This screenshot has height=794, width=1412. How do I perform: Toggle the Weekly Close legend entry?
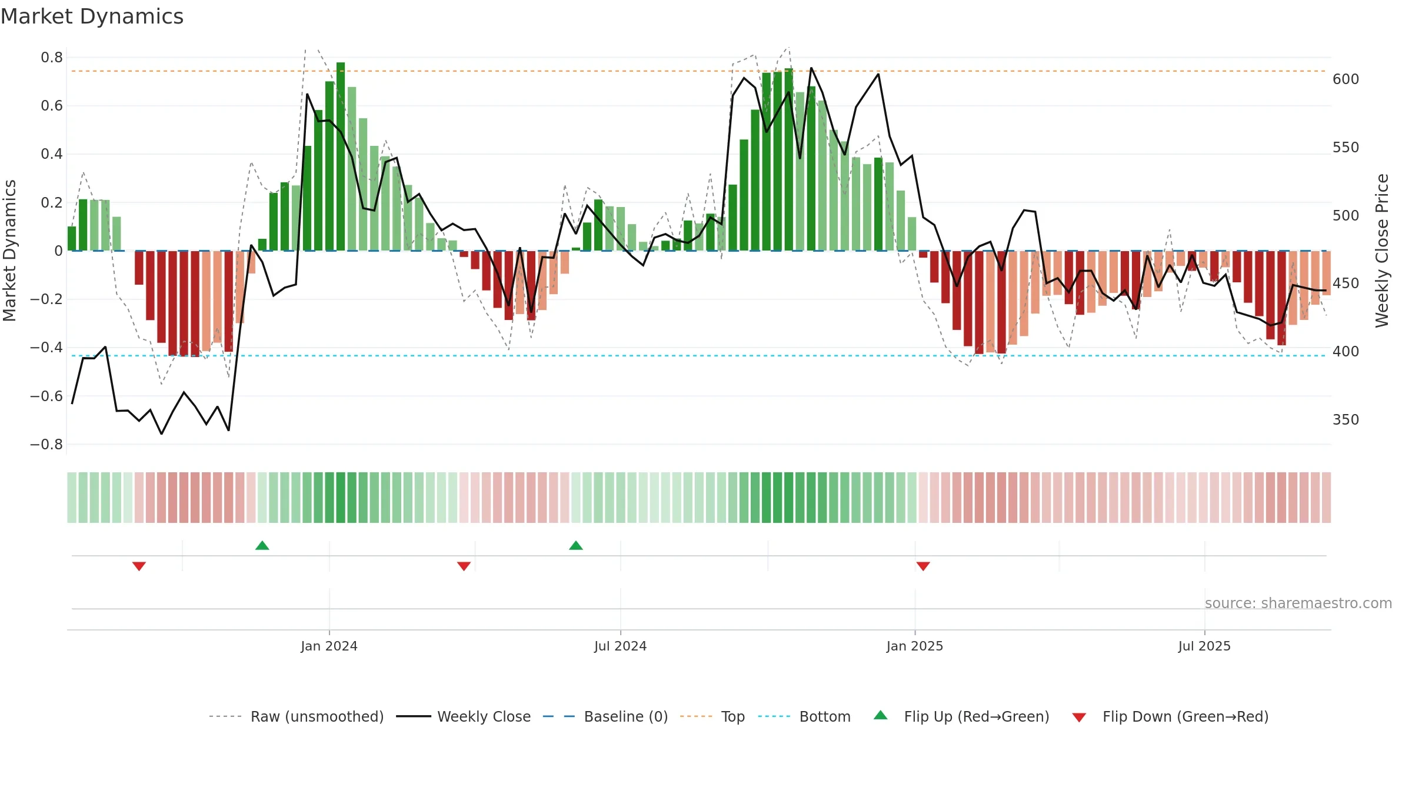[463, 716]
